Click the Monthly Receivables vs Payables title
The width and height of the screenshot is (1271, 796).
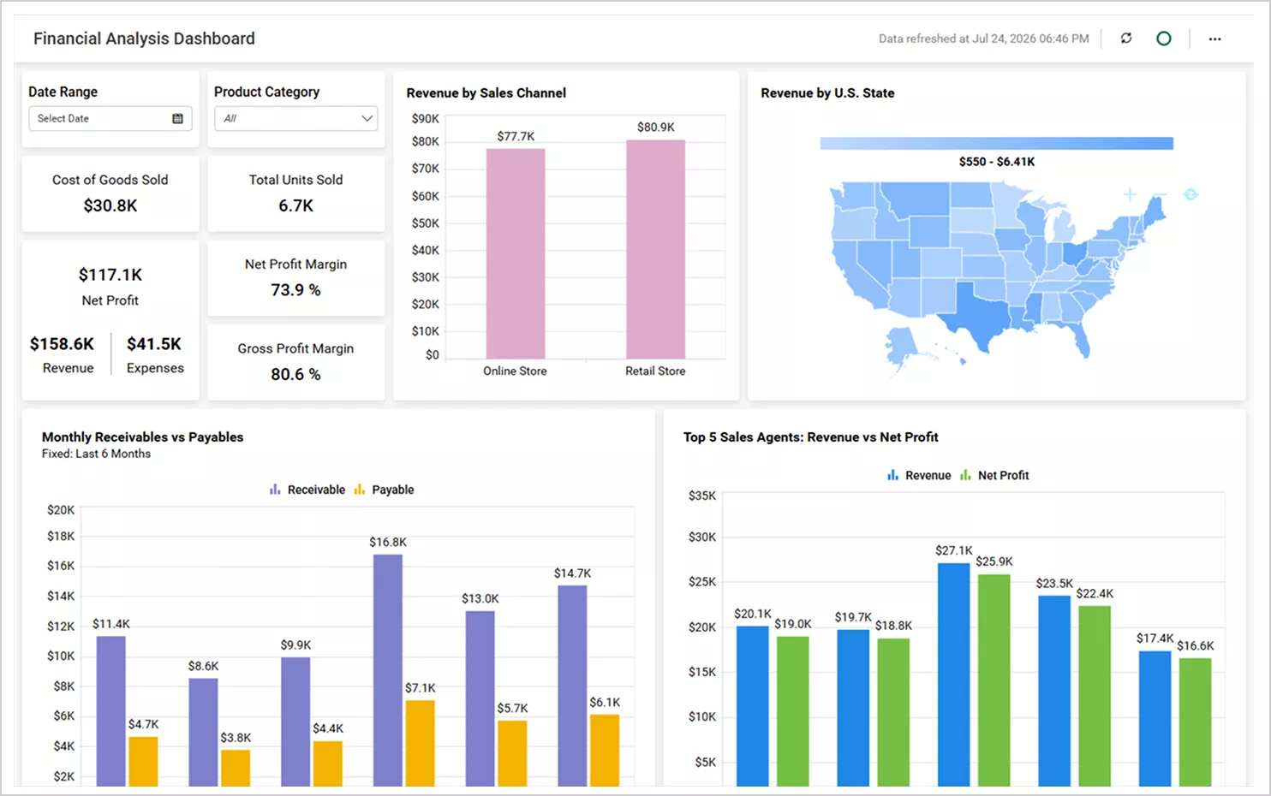142,437
